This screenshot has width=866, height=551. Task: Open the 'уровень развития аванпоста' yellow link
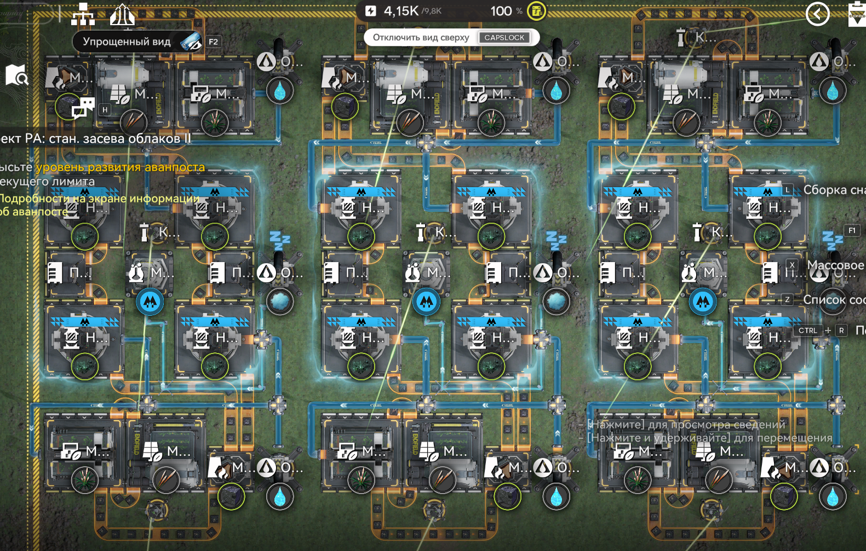tap(120, 167)
